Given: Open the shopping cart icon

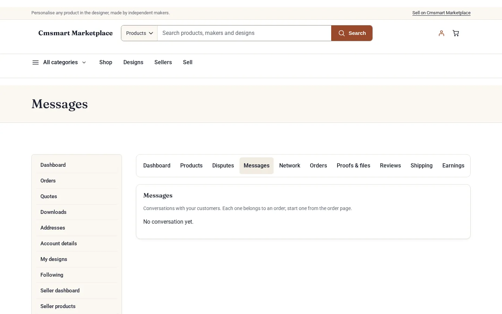Looking at the screenshot, I should pyautogui.click(x=456, y=33).
